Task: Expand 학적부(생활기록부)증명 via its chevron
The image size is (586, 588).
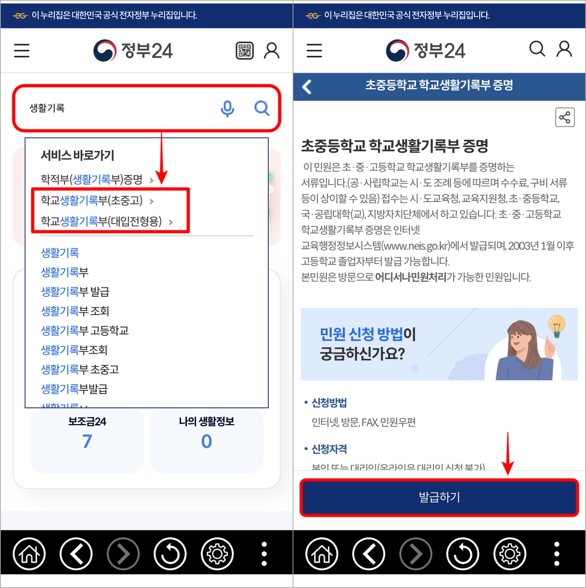Action: pos(151,180)
